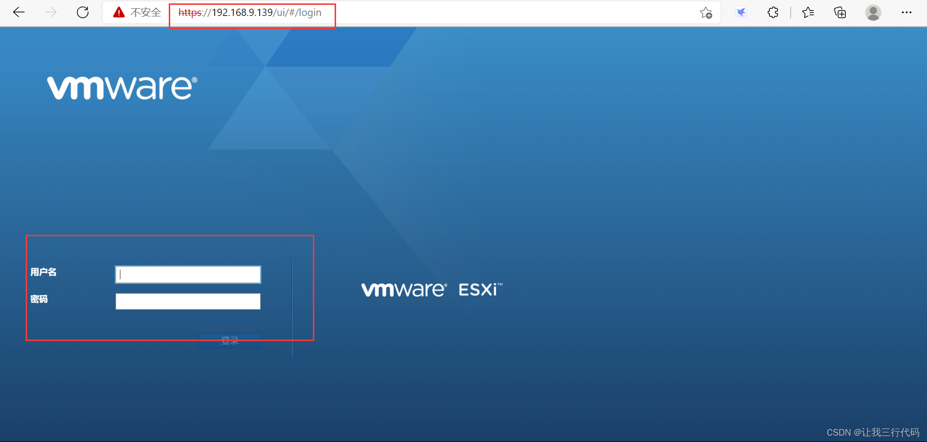Open the browser settings three-dot menu
Image resolution: width=927 pixels, height=442 pixels.
907,13
